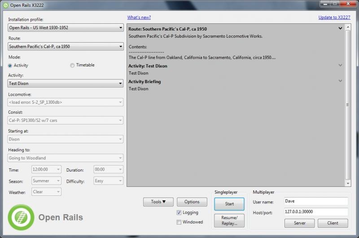
Task: Open the Season dropdown
Action: coord(46,181)
